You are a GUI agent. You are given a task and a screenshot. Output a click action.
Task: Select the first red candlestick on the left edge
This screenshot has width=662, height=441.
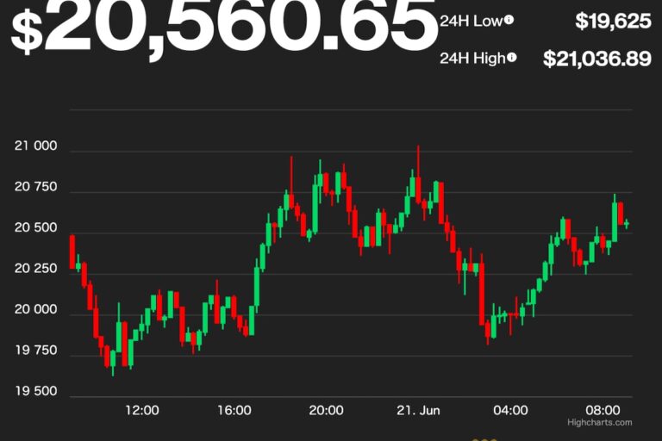click(72, 252)
